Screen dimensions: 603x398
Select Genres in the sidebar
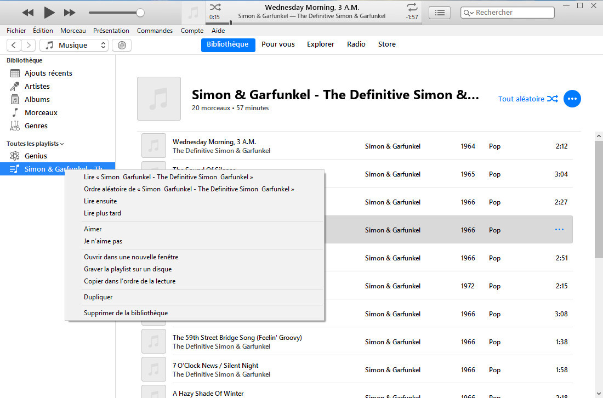tap(58, 126)
